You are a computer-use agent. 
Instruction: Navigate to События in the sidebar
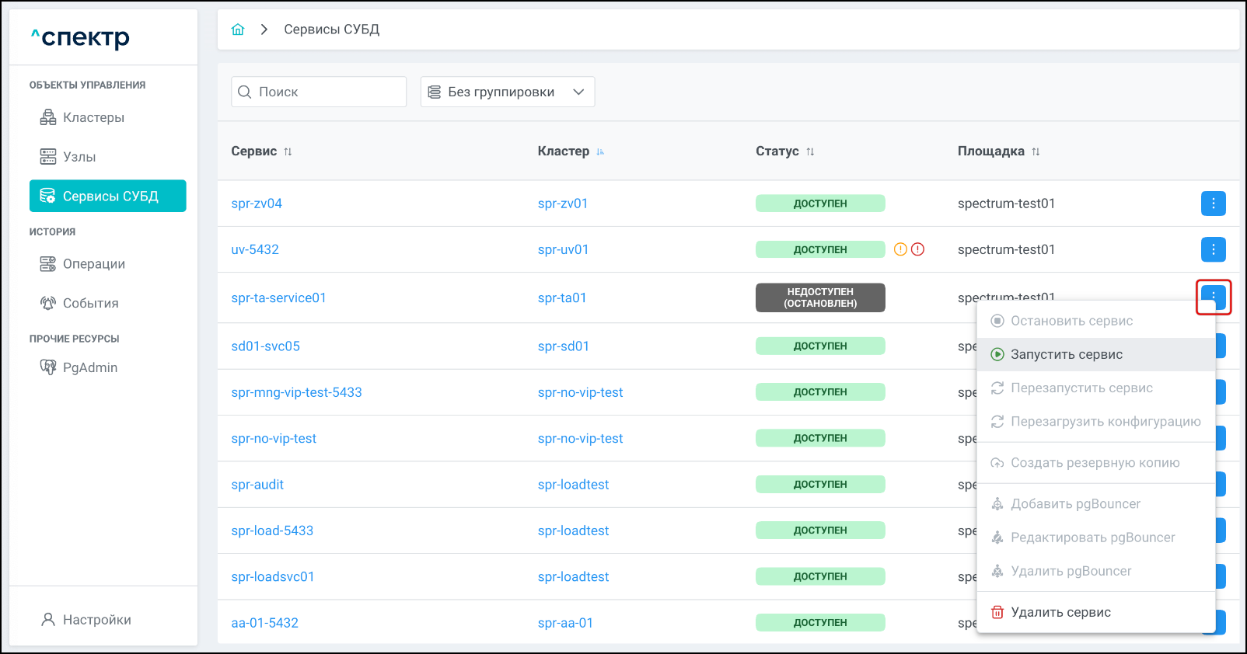click(90, 303)
